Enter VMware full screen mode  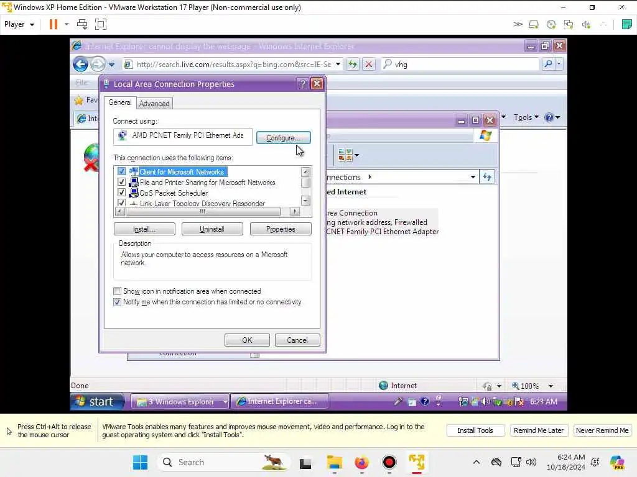(x=101, y=24)
